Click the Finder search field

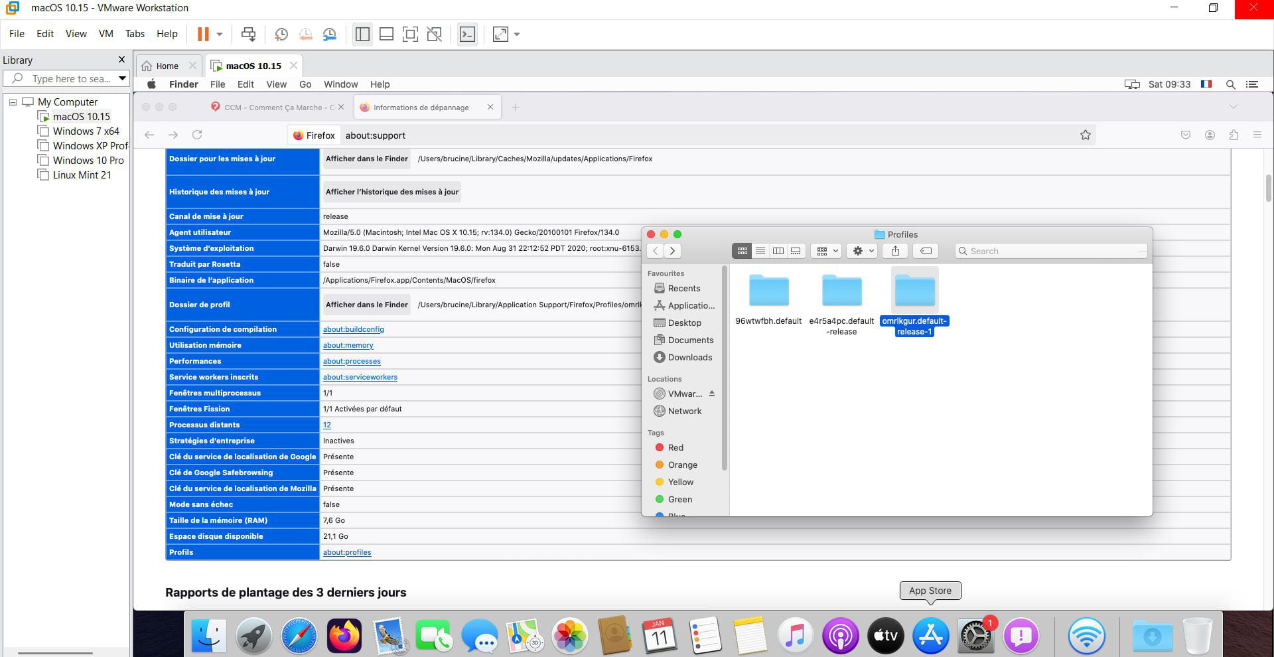pos(1051,251)
